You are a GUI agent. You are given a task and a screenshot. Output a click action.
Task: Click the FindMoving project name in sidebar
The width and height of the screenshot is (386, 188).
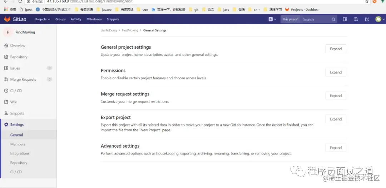pos(25,32)
